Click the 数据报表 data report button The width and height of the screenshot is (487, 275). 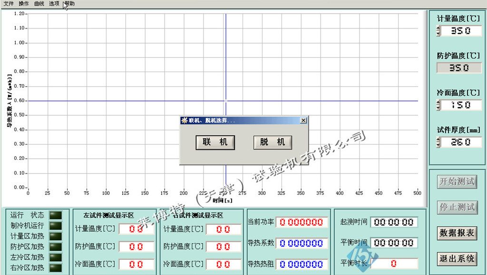[x=457, y=234]
